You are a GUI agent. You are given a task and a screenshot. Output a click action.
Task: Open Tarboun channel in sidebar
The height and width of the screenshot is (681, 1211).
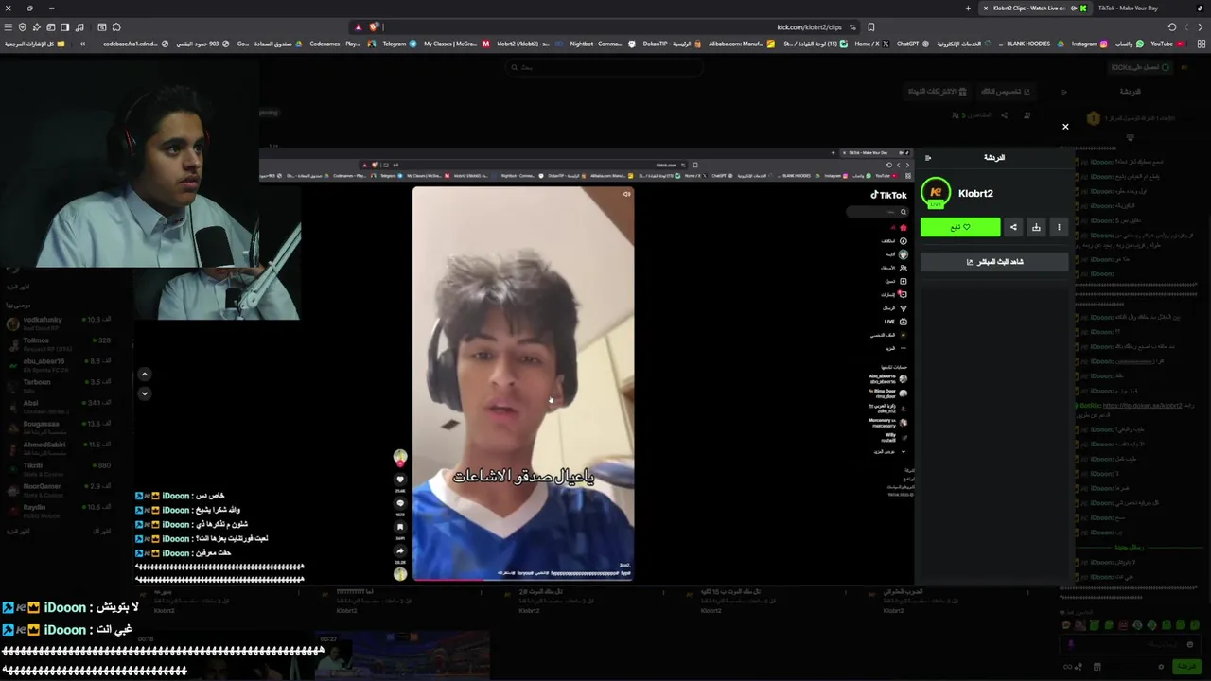(59, 386)
